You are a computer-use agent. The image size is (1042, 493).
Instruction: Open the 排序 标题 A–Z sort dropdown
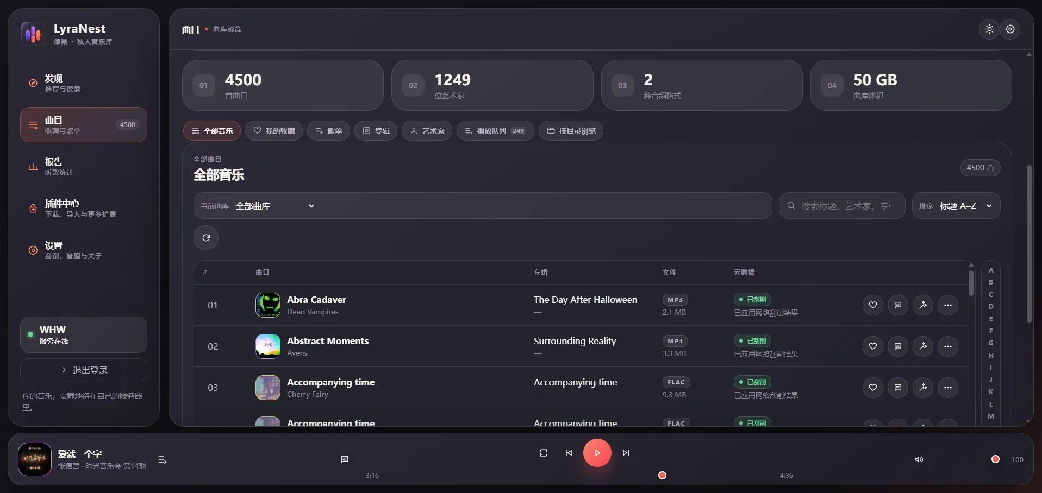956,206
